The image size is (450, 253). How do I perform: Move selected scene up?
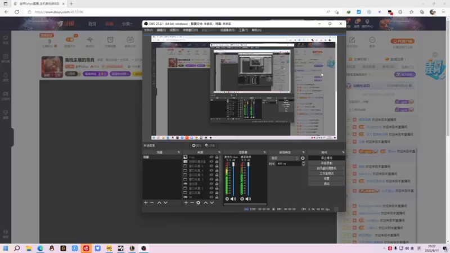tap(159, 203)
